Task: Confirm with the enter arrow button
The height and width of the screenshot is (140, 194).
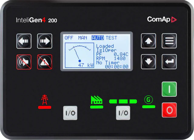Action: tap(169, 61)
